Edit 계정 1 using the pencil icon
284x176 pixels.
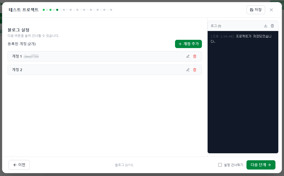click(188, 56)
